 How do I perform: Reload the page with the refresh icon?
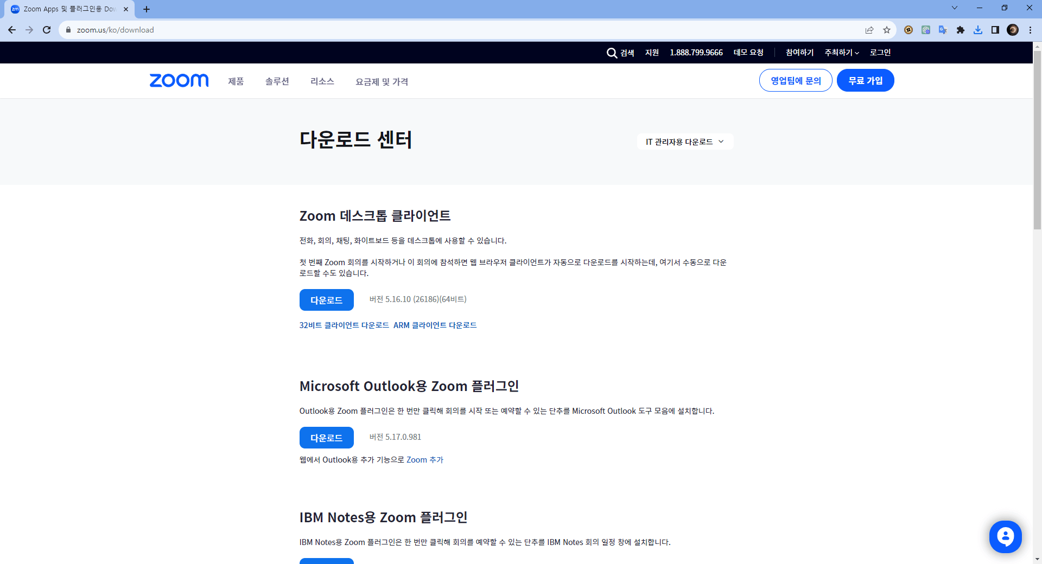point(47,30)
